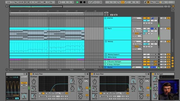180x101 pixels.
Task: Click the Arrangement Record button
Action: tap(84, 2)
